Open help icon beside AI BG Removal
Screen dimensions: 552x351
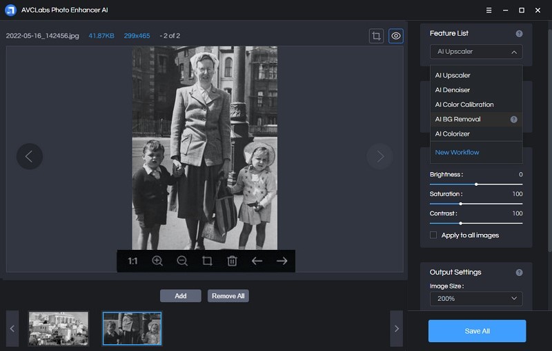point(513,119)
